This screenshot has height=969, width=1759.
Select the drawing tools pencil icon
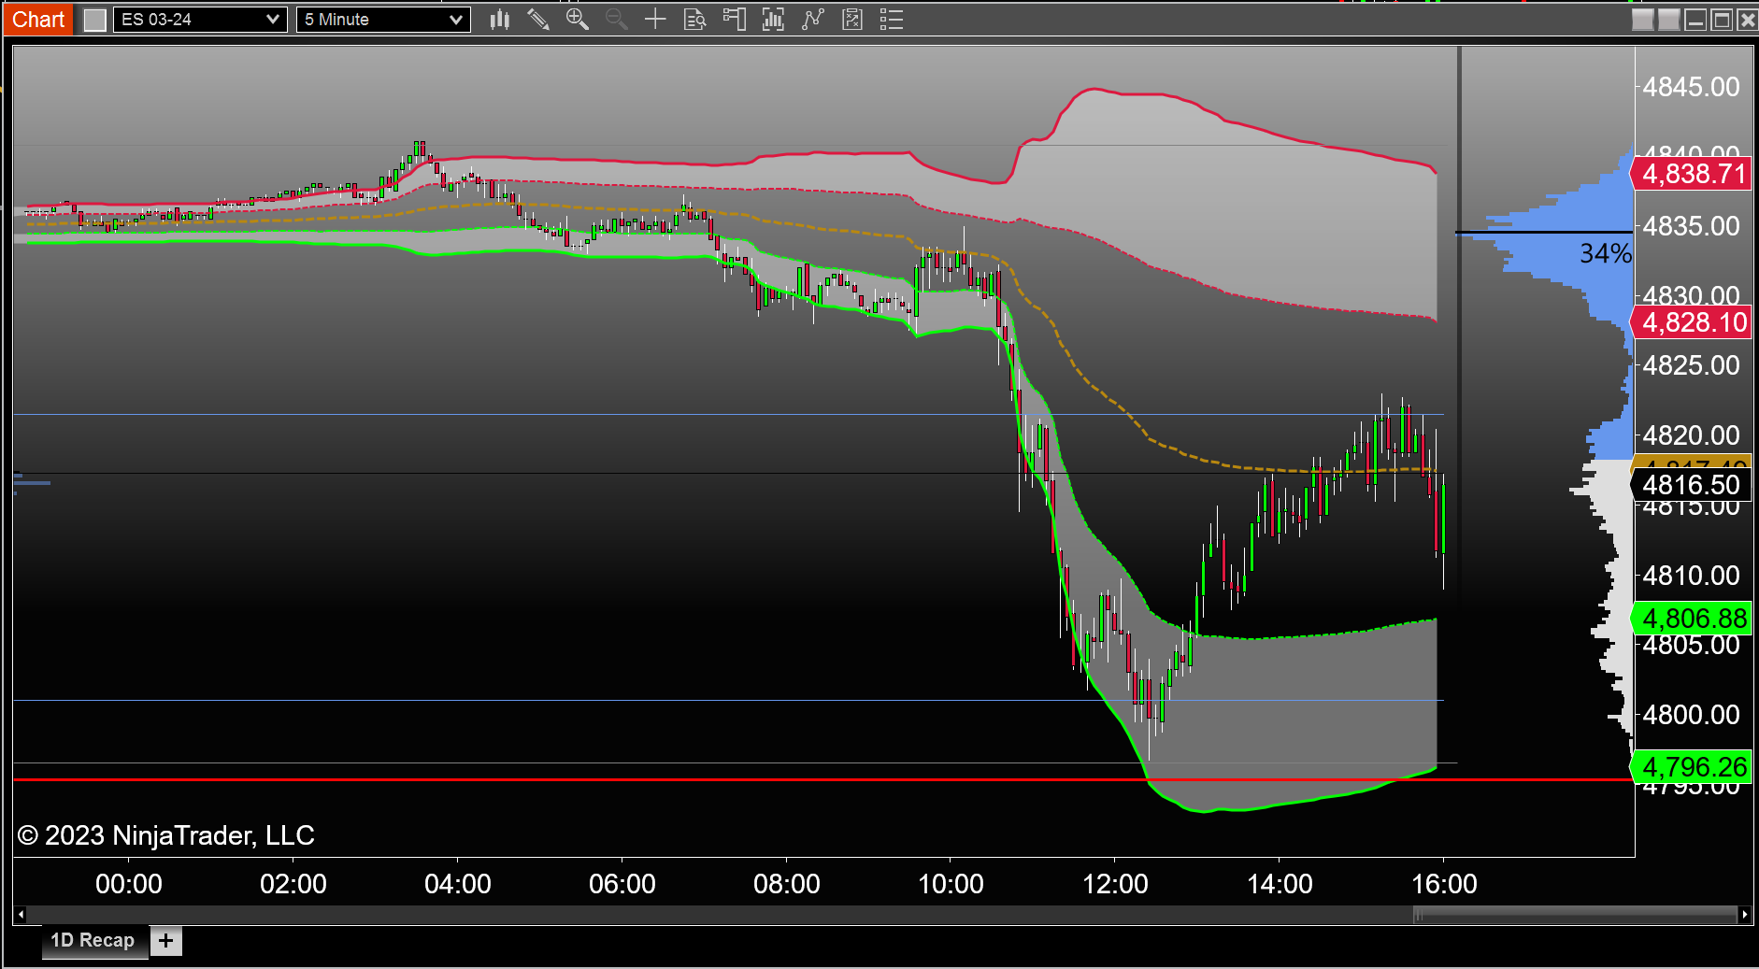[x=538, y=20]
